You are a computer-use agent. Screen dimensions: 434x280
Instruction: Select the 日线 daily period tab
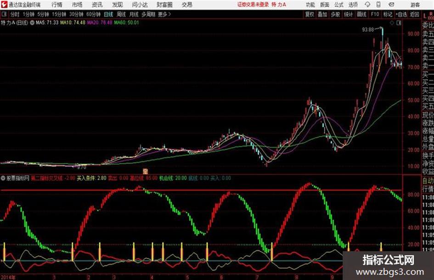[108, 14]
